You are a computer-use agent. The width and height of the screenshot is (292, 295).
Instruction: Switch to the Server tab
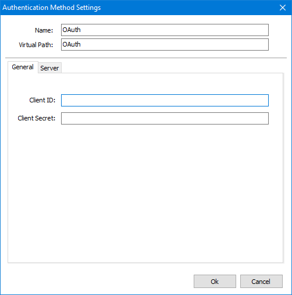[49, 68]
